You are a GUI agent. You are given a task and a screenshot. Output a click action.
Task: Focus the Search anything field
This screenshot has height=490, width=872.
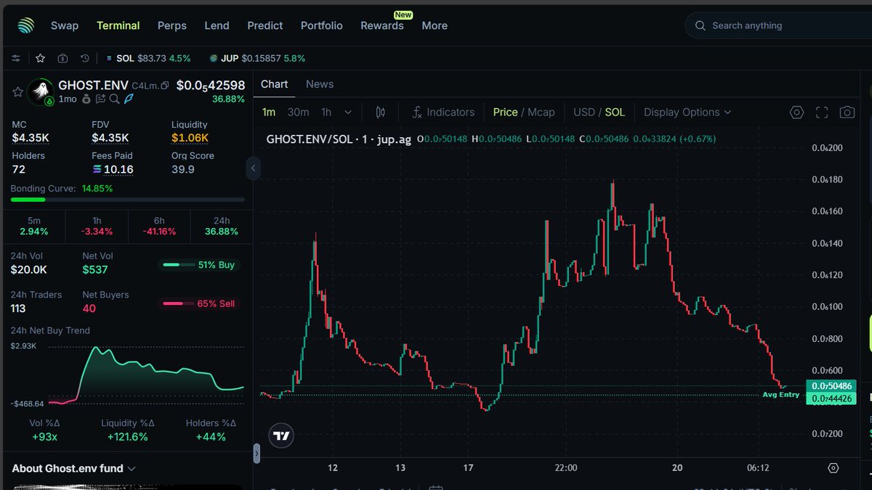[x=778, y=25]
